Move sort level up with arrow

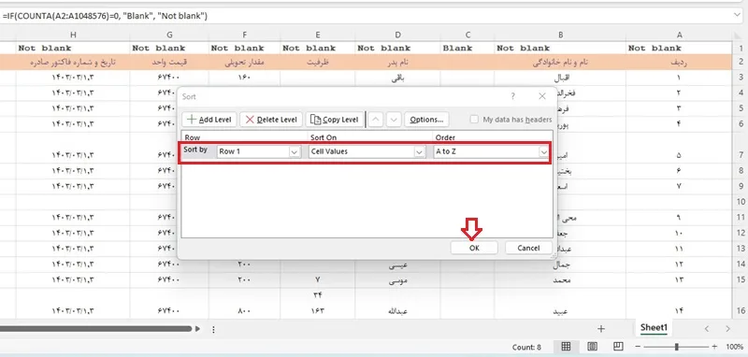376,120
